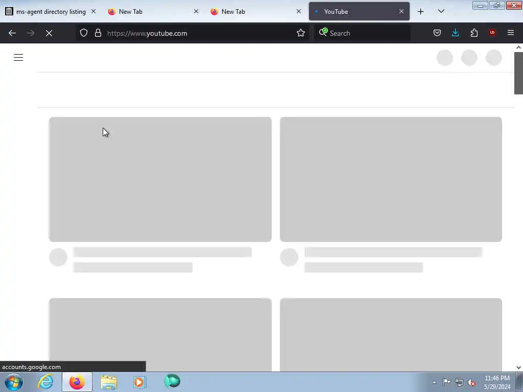Open the Action Center flag icon
The width and height of the screenshot is (523, 392).
pyautogui.click(x=446, y=382)
